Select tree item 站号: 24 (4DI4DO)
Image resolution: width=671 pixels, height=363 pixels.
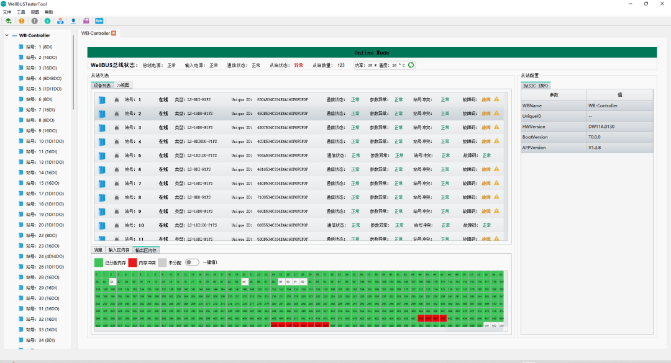45,256
